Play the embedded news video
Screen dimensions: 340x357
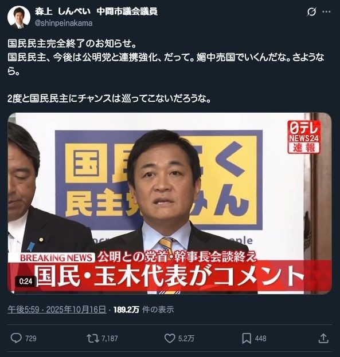[x=170, y=203]
